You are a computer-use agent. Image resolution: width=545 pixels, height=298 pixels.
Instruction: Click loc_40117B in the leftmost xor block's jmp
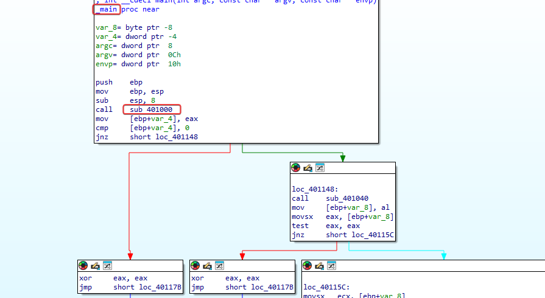[160, 287]
